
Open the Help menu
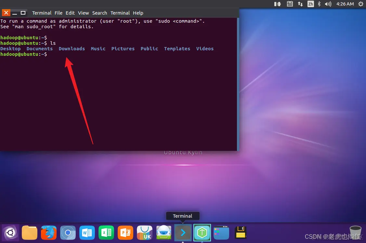tap(138, 13)
